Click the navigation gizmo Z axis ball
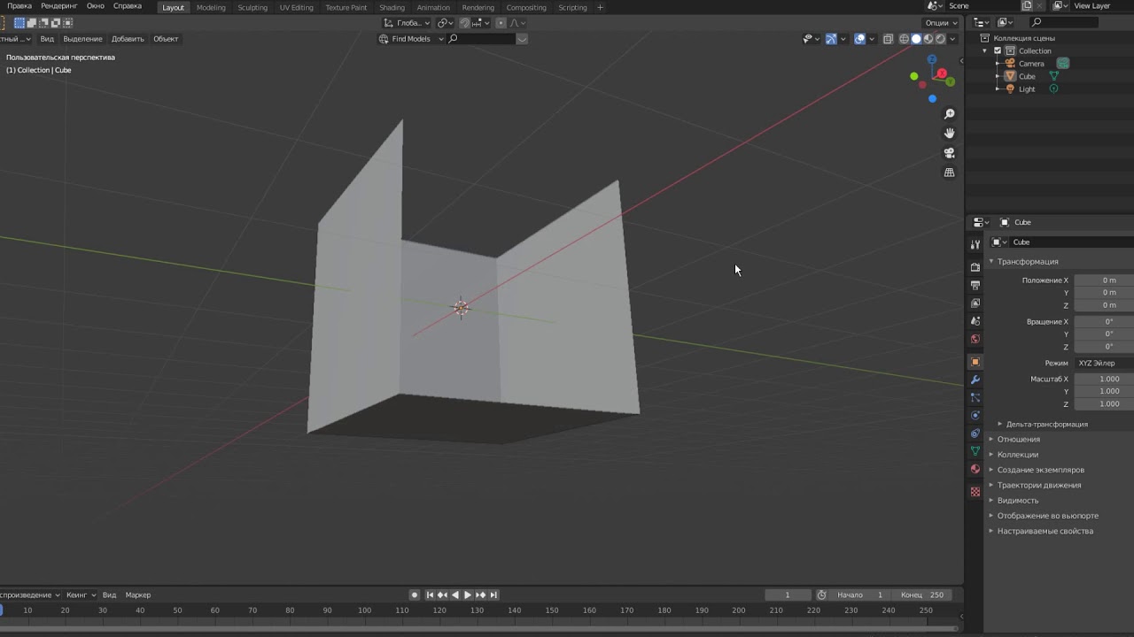Screen dimensions: 1134x637 click(x=932, y=59)
